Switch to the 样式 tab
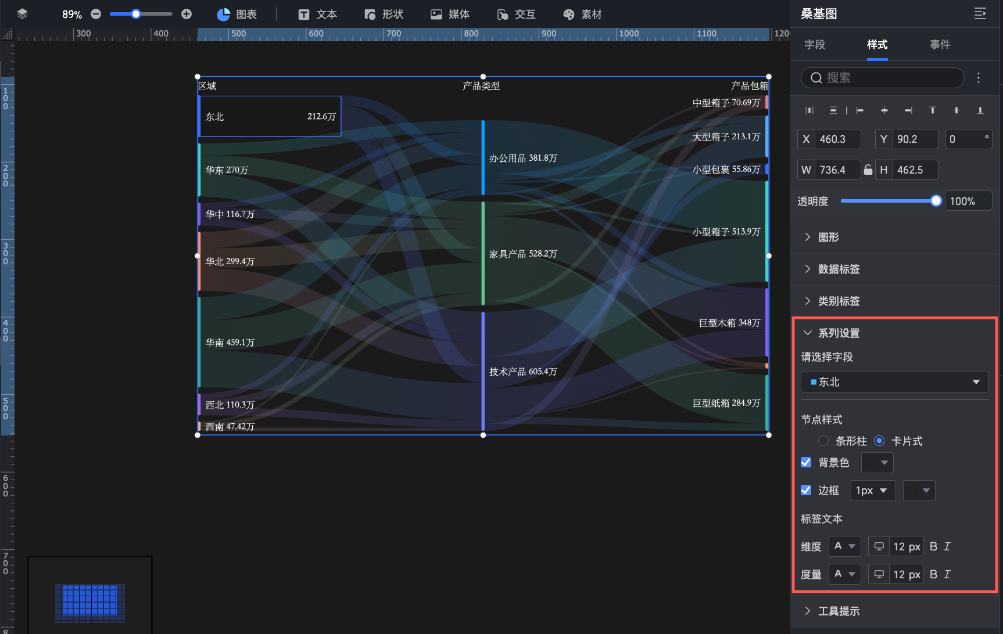1003x634 pixels. tap(877, 45)
